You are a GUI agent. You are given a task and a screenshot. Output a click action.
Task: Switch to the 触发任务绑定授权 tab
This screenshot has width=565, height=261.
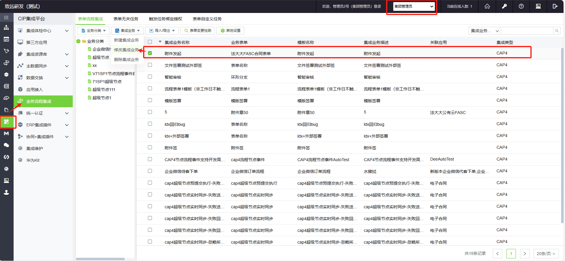click(166, 19)
